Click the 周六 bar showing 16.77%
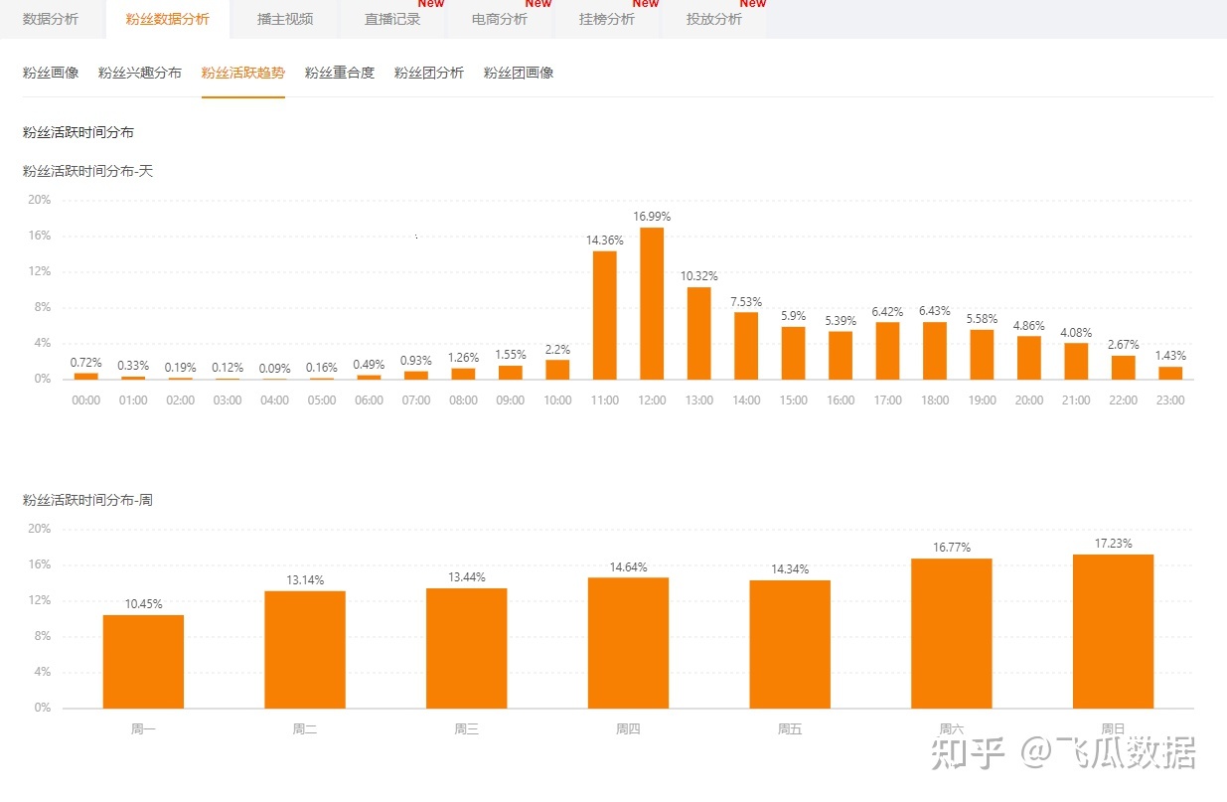 click(x=952, y=633)
